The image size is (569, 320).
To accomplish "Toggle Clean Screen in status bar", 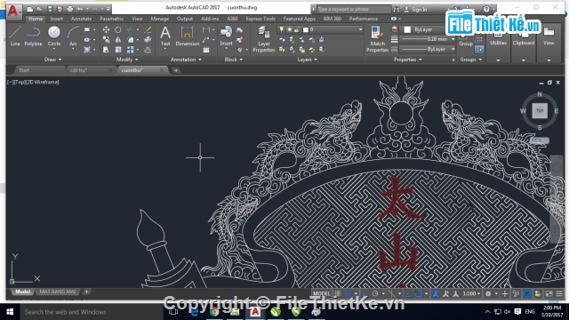I will point(549,293).
